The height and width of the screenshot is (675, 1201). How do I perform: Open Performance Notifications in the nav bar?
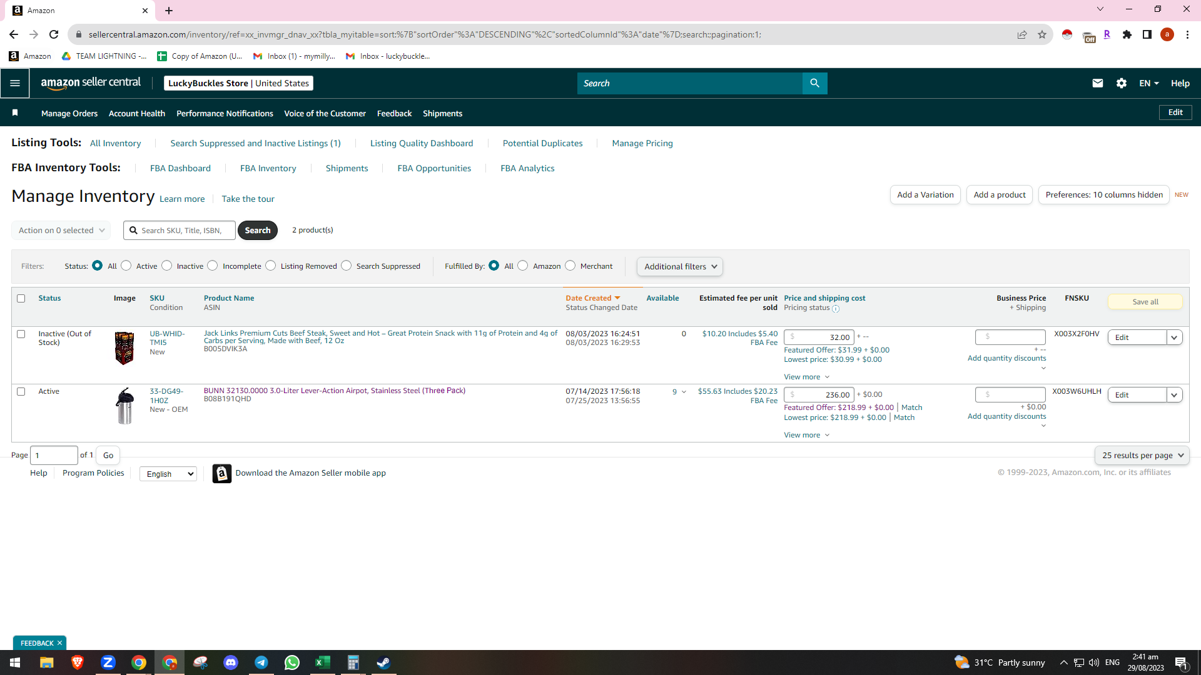[225, 113]
